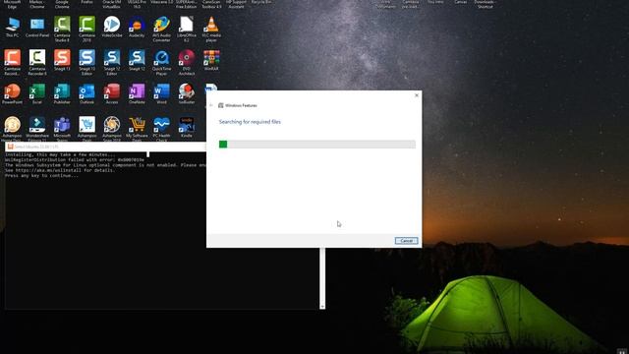Open the Control Panel desktop shortcut

click(37, 27)
